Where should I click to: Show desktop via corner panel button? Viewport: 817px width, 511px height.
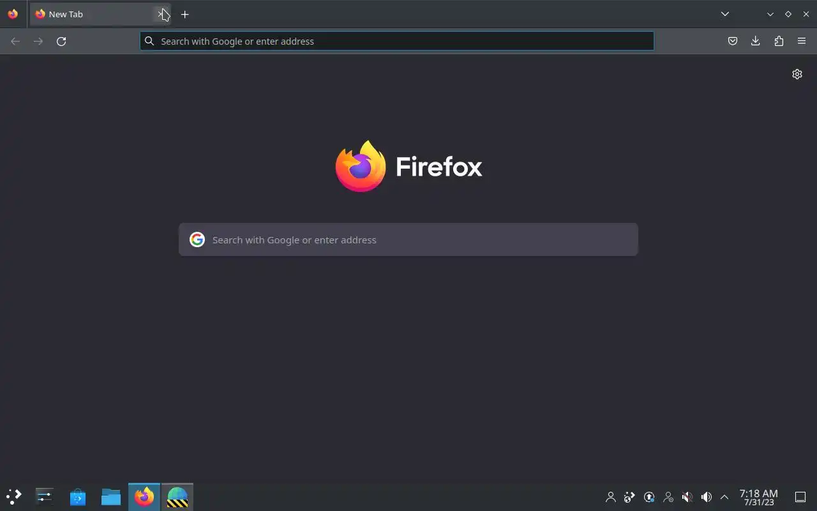800,497
